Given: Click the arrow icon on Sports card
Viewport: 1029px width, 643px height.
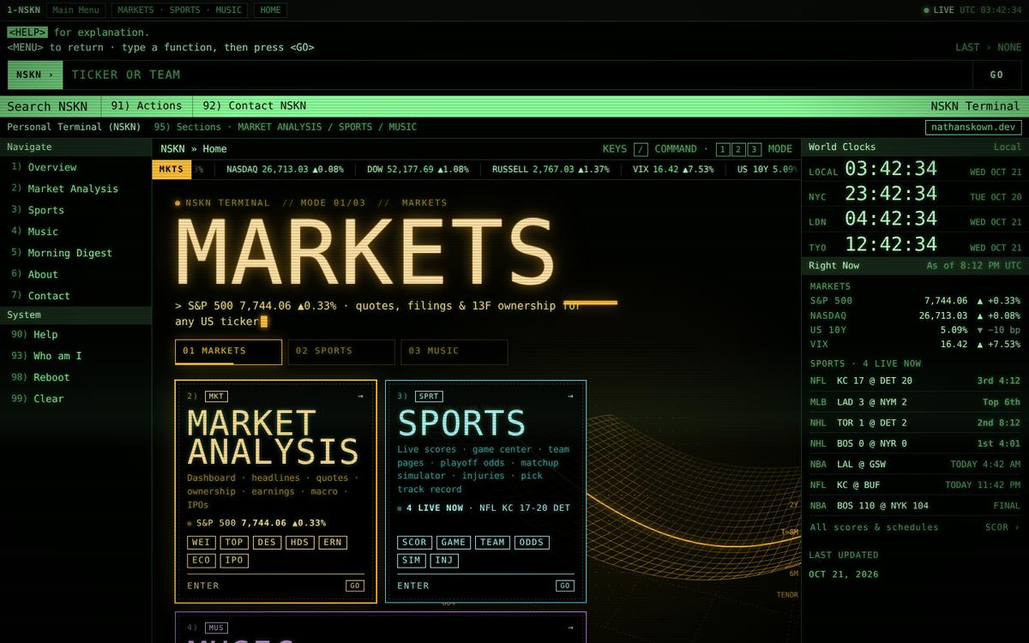Looking at the screenshot, I should (570, 396).
